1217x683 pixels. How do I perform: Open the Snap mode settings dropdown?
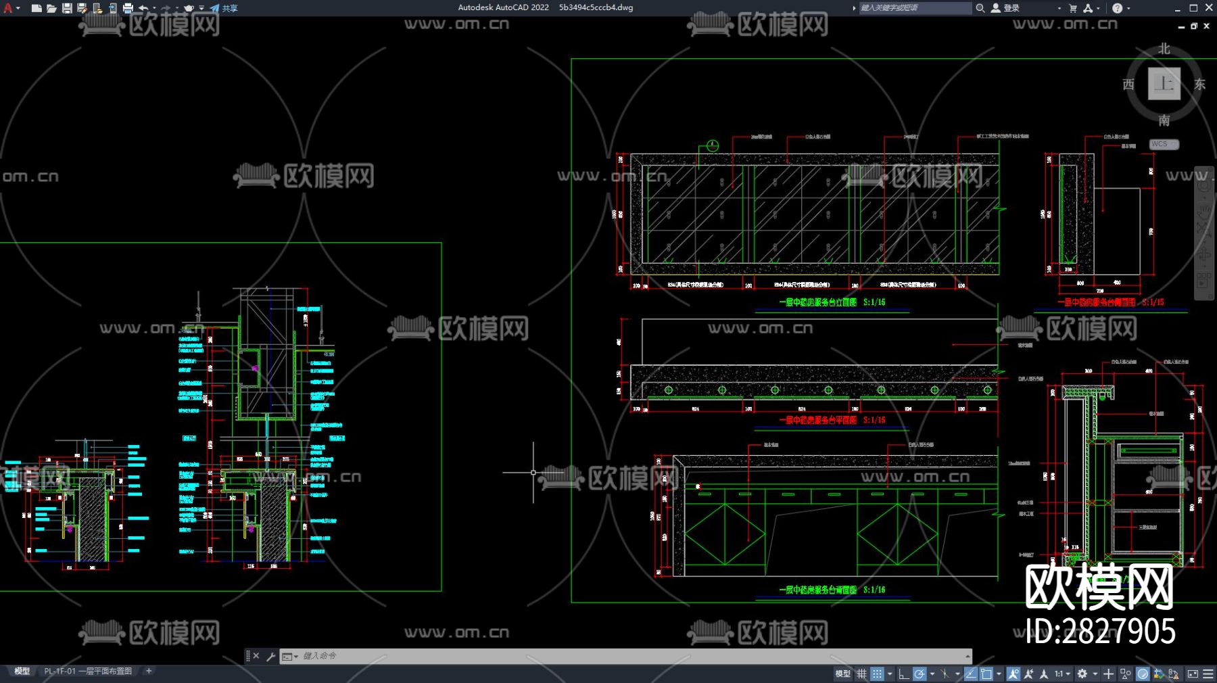[890, 674]
